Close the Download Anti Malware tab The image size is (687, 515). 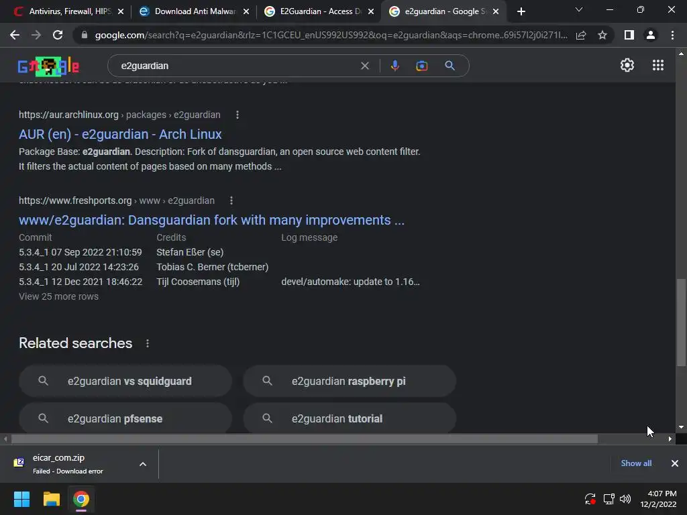click(246, 11)
